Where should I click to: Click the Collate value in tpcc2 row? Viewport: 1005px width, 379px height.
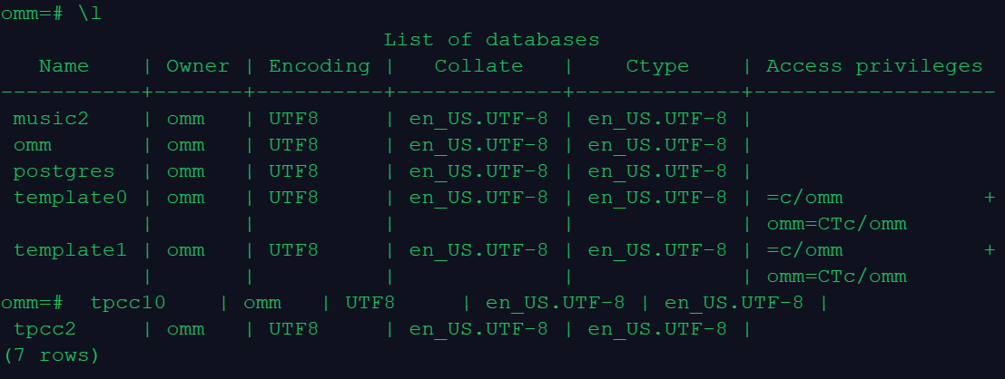click(478, 329)
